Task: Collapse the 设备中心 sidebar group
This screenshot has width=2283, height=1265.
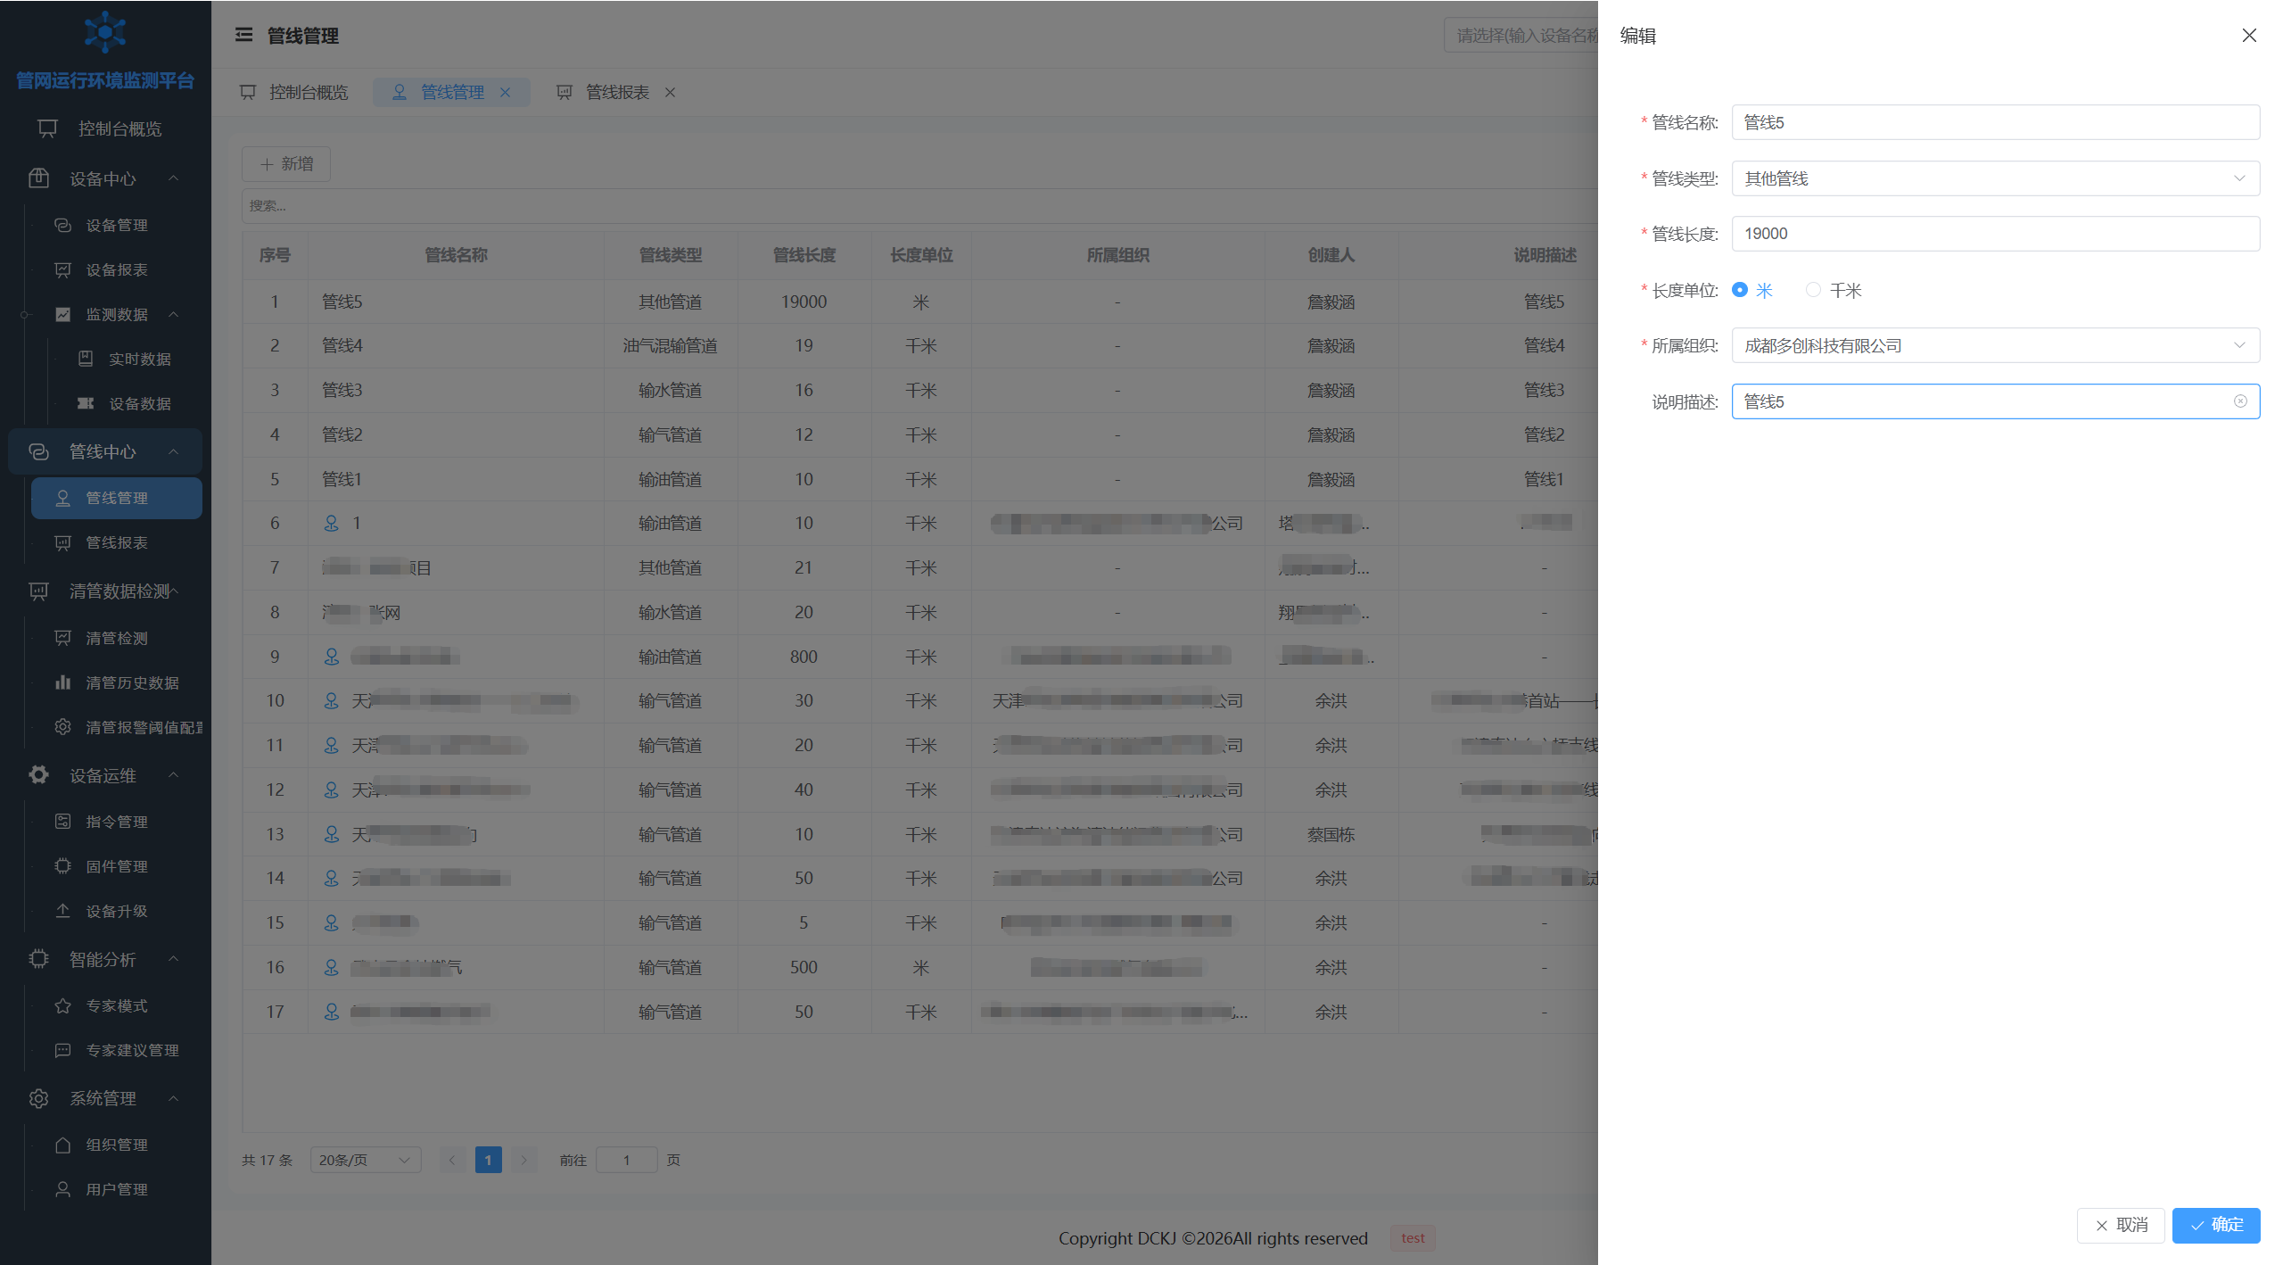Action: tap(105, 178)
